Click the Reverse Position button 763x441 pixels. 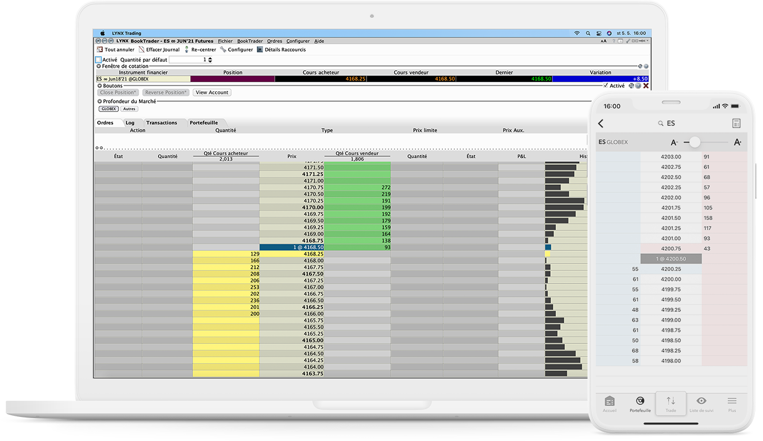[165, 92]
